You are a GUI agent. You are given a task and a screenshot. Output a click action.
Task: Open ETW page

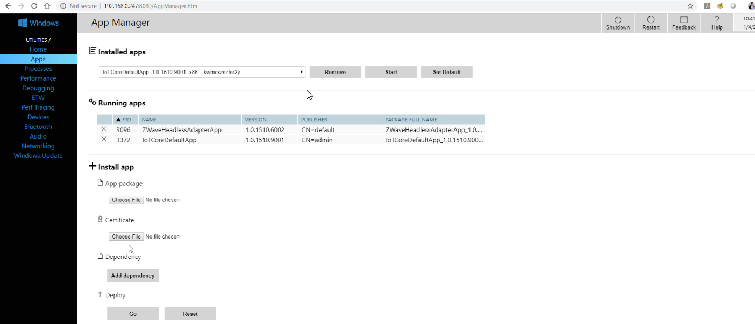[38, 98]
